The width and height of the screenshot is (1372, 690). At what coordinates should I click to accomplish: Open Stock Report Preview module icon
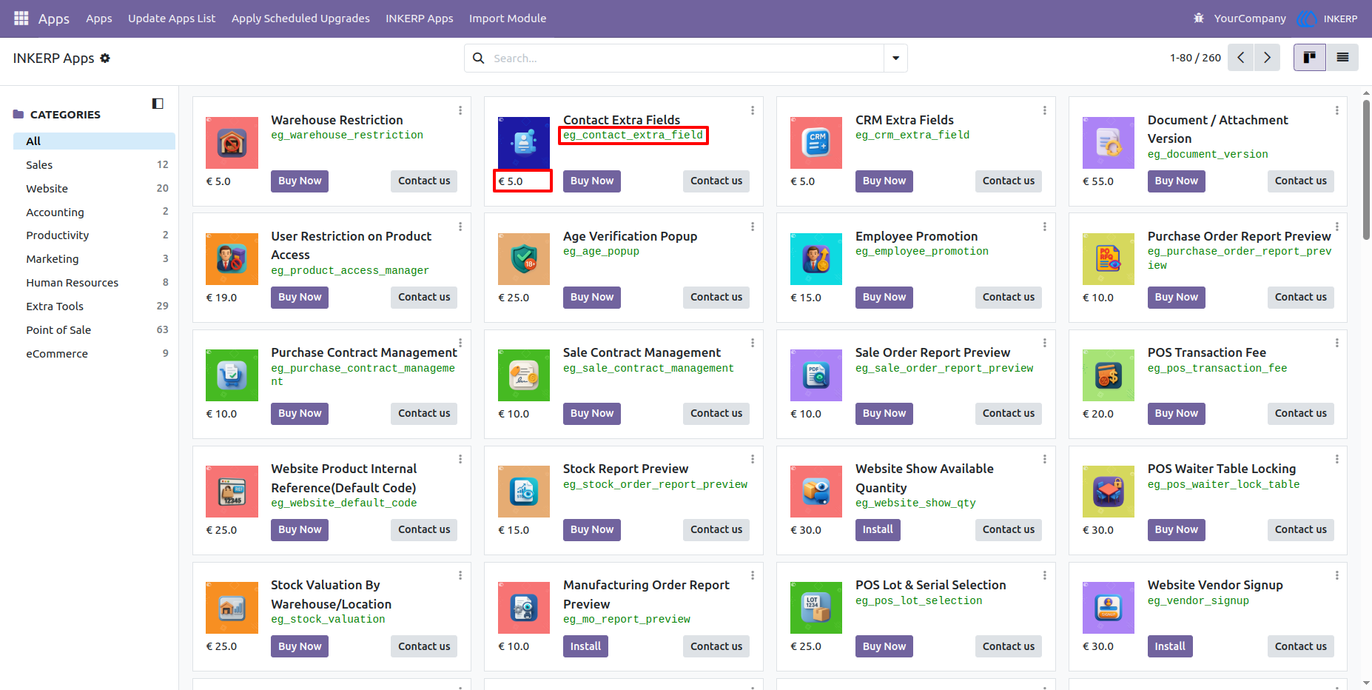pyautogui.click(x=524, y=492)
